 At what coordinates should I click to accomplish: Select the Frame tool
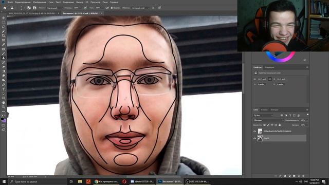[4, 40]
